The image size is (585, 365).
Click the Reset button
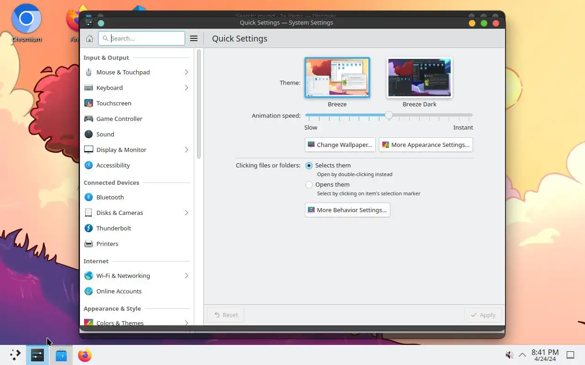(226, 315)
